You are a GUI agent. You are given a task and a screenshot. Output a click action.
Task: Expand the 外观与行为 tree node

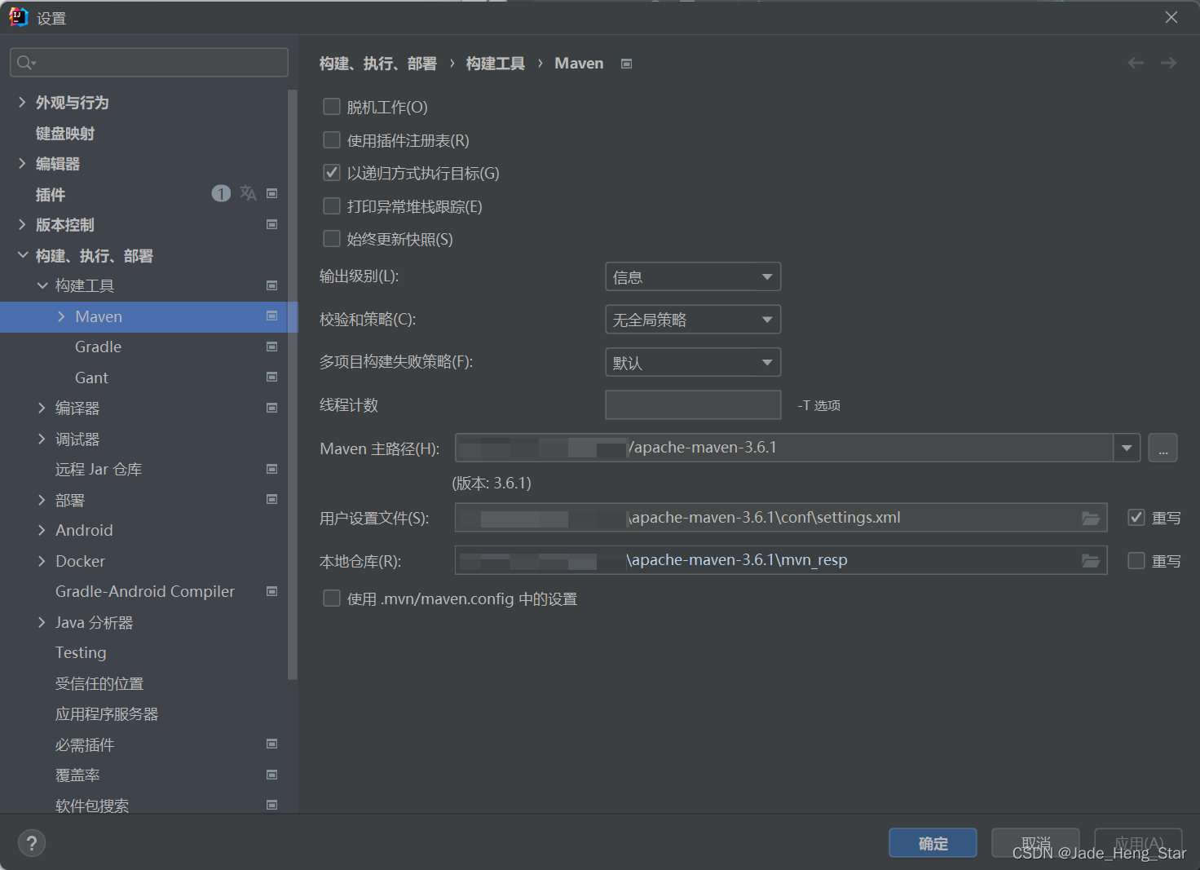pos(22,102)
